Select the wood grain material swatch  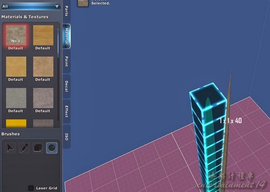click(43, 35)
